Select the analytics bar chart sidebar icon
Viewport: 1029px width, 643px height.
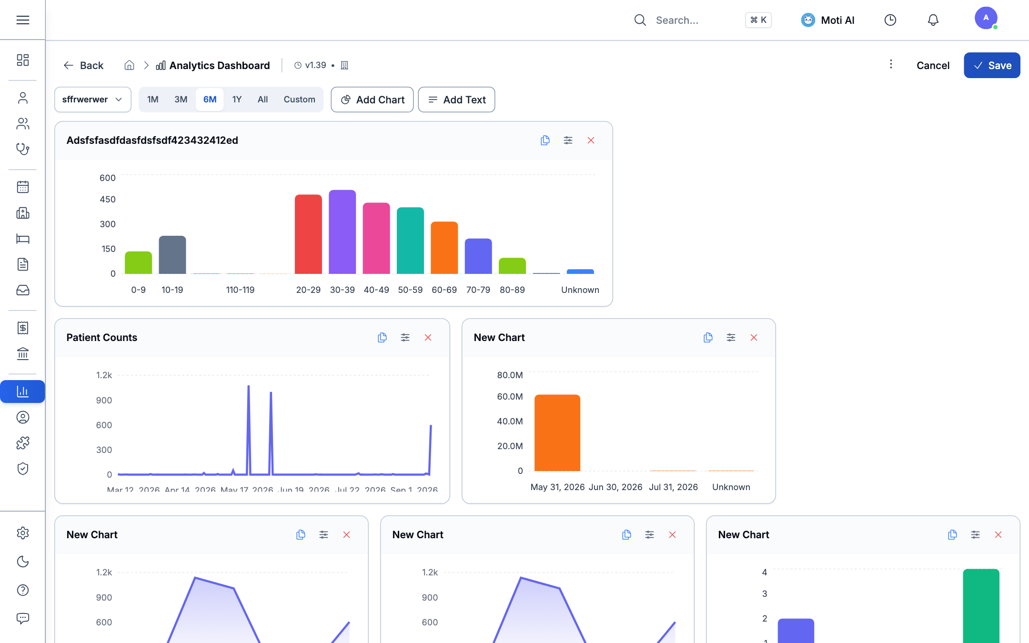[x=22, y=392]
